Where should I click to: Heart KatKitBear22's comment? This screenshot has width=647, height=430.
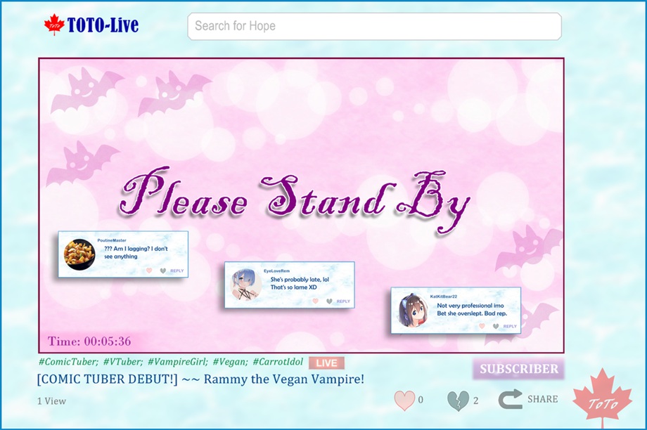point(482,326)
